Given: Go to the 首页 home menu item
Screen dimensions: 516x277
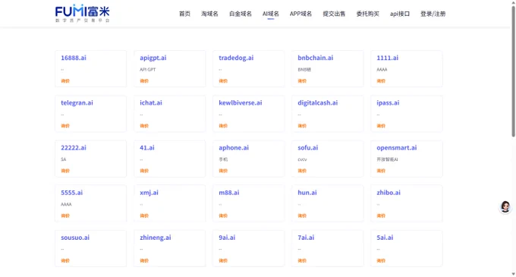Looking at the screenshot, I should (184, 14).
